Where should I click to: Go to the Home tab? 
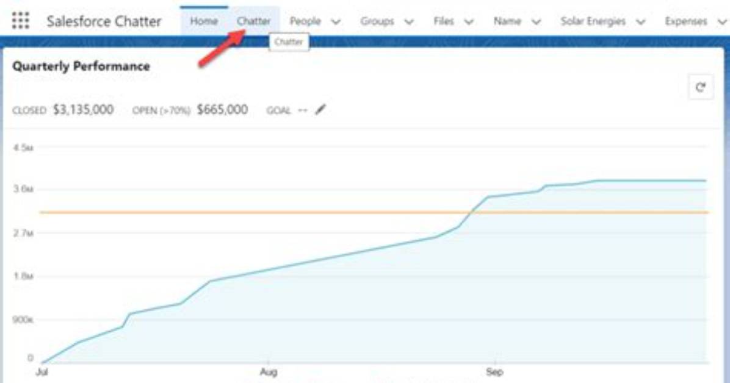point(204,21)
